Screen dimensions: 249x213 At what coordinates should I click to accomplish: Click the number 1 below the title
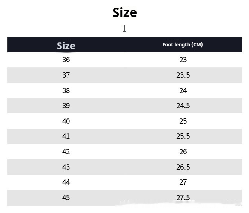tap(124, 29)
